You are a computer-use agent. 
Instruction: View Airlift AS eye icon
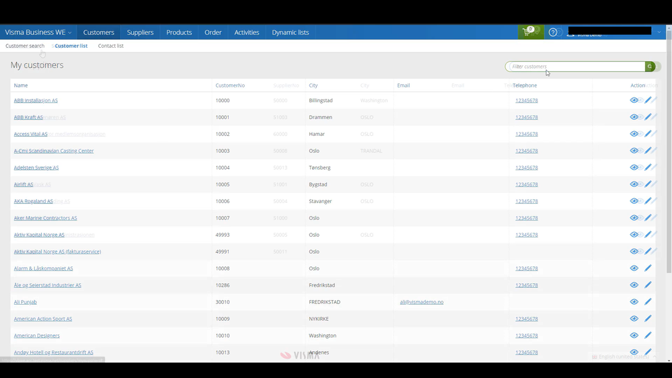634,184
